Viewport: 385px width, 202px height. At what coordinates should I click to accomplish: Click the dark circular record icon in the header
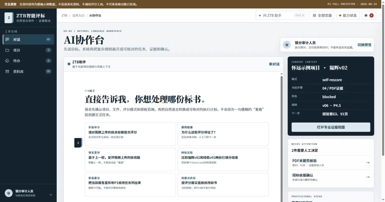tap(366, 16)
